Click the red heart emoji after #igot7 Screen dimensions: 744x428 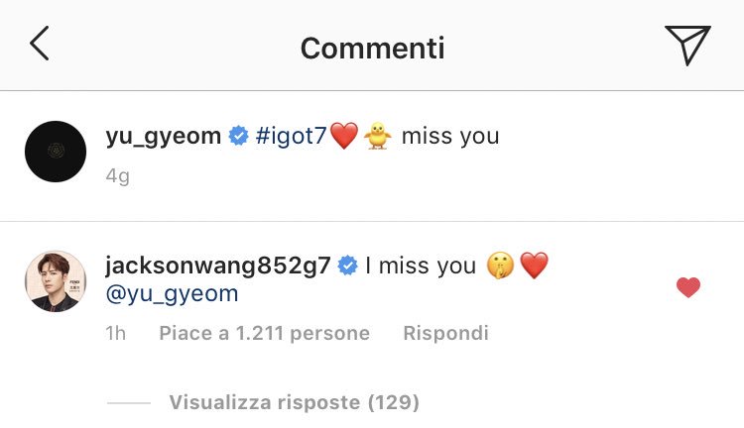pos(344,136)
